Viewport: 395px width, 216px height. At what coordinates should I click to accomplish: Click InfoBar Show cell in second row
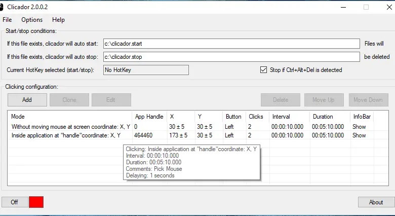359,135
